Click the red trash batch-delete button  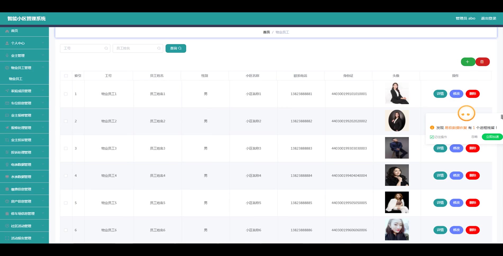pos(482,62)
